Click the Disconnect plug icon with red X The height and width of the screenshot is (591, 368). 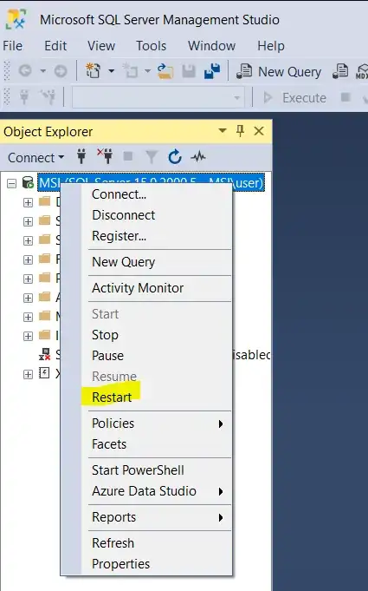coord(105,156)
